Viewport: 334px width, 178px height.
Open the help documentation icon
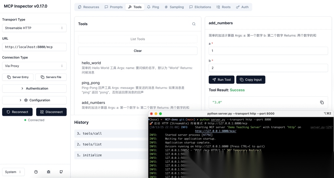click(36, 172)
